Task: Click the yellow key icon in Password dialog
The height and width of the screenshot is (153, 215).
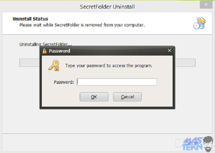Action: pos(54,66)
